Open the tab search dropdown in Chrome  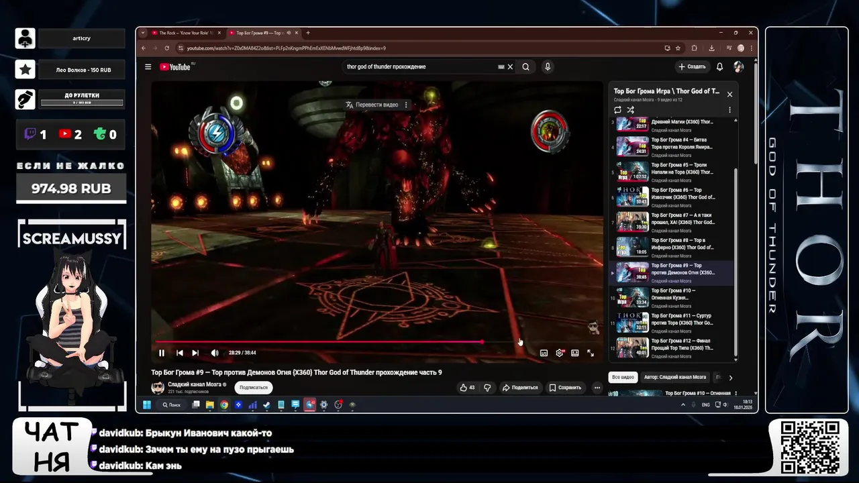(142, 33)
